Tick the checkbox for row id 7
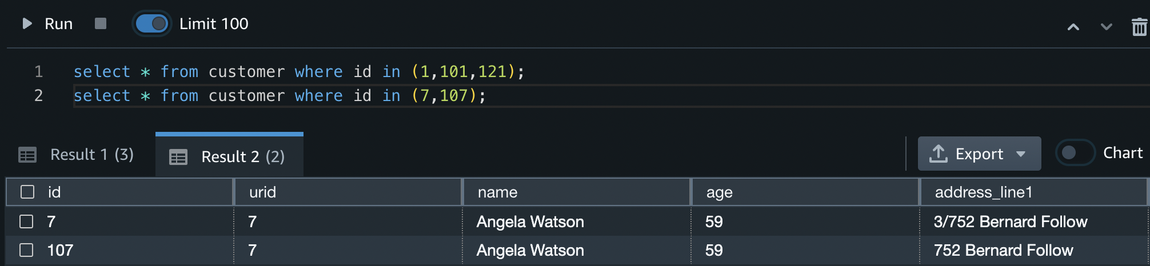 coord(26,221)
